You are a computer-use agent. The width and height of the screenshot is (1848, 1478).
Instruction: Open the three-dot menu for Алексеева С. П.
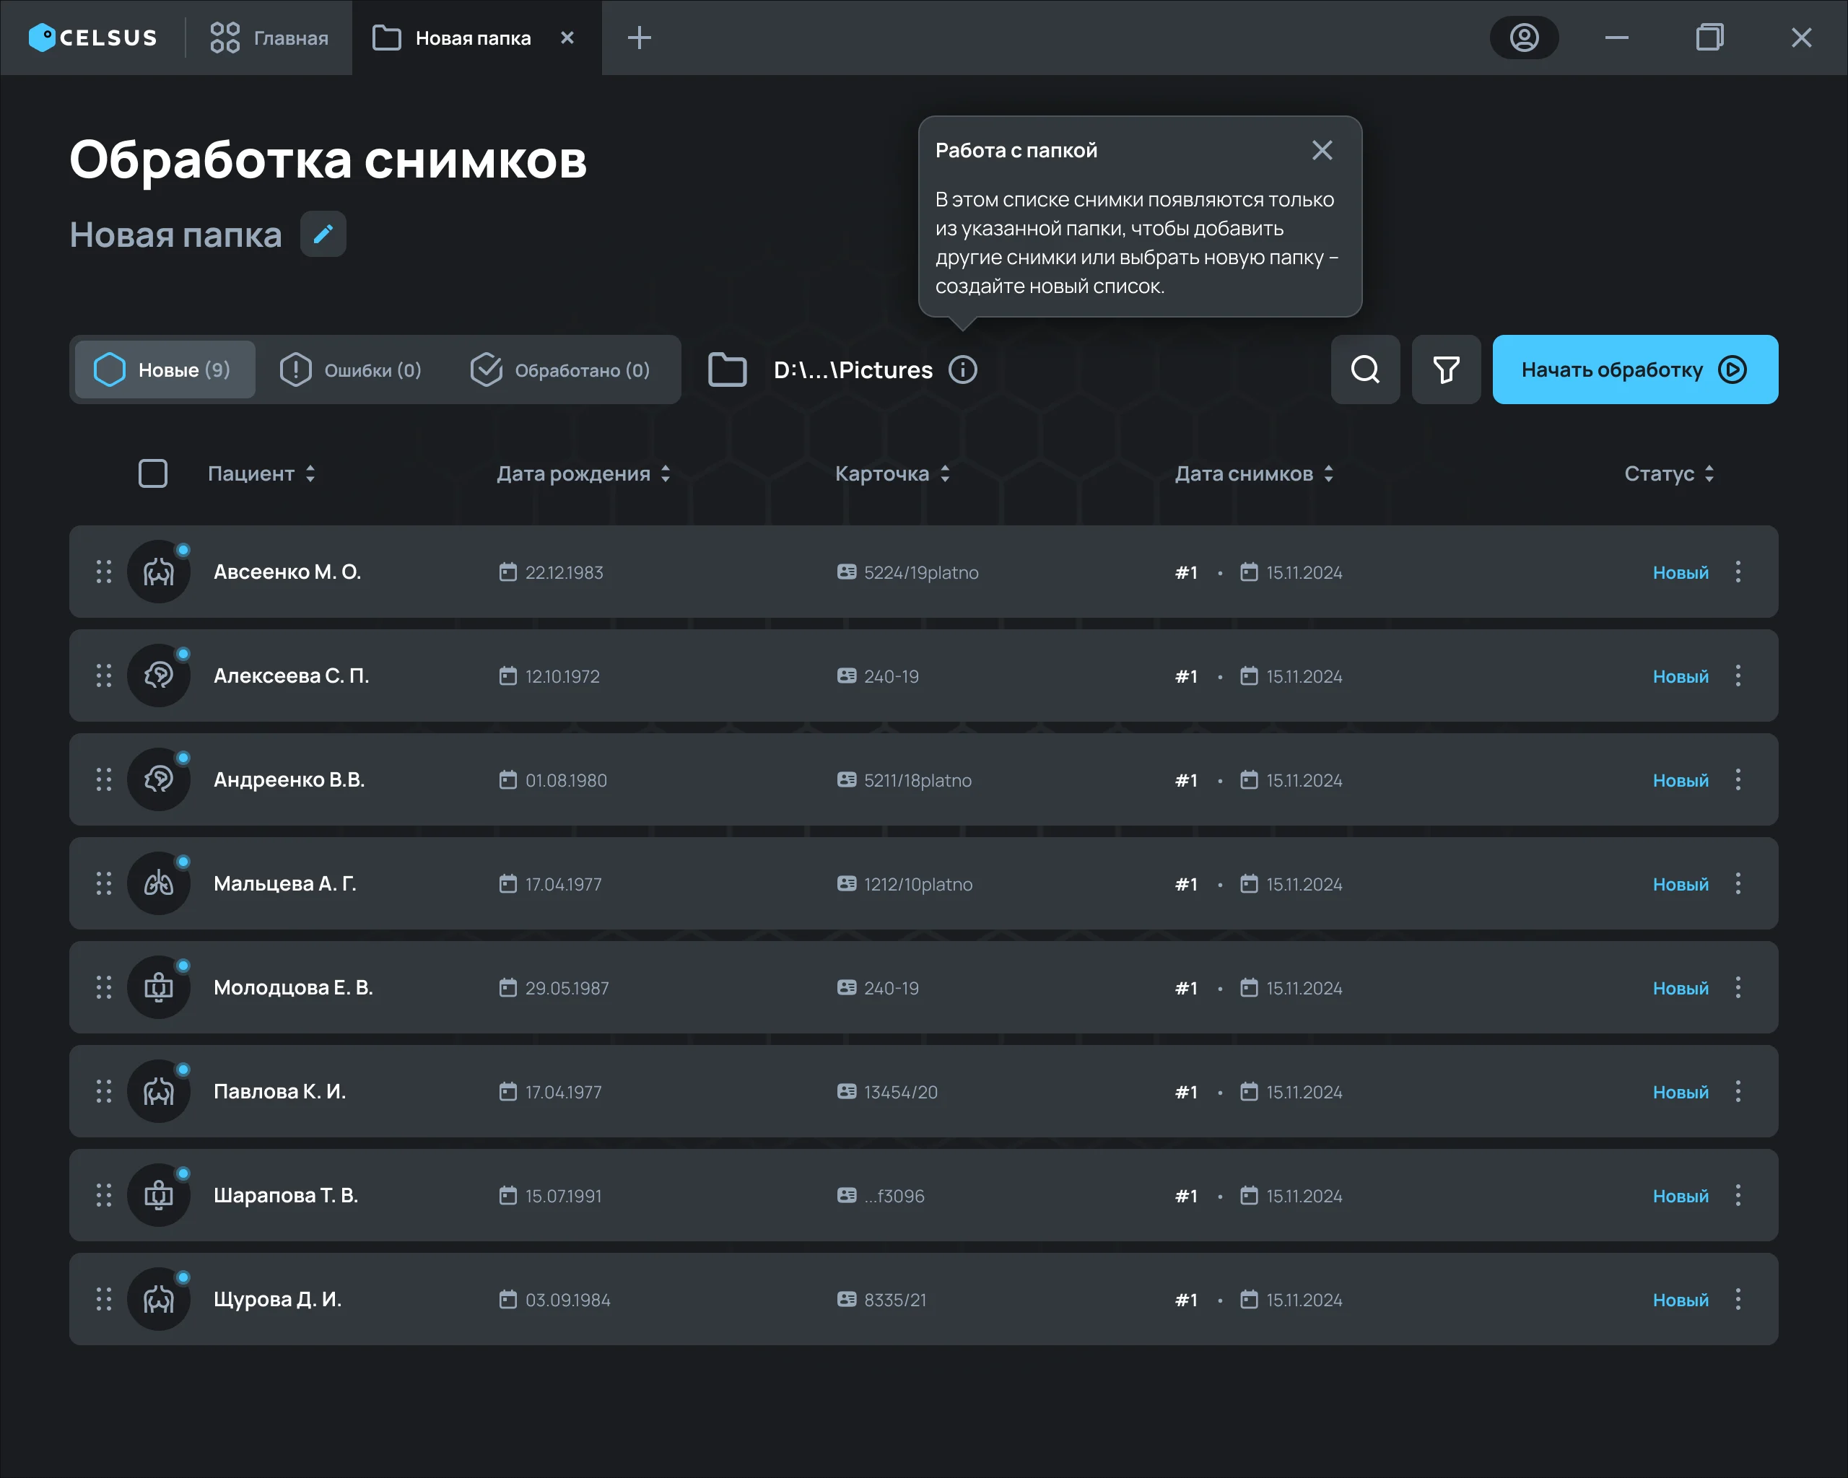(x=1738, y=675)
